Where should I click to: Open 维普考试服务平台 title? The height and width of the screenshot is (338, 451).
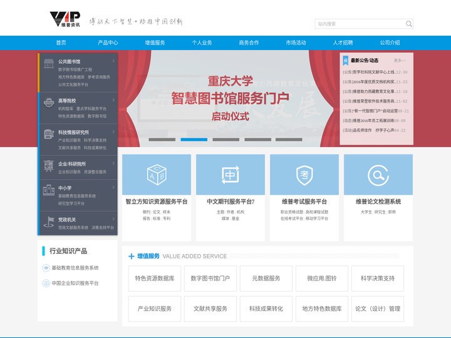tap(304, 202)
